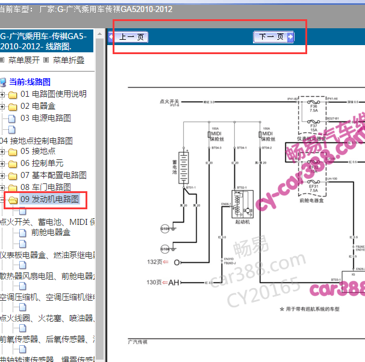Click 菜单展开 to expand the menu
This screenshot has width=365, height=362.
pyautogui.click(x=24, y=60)
